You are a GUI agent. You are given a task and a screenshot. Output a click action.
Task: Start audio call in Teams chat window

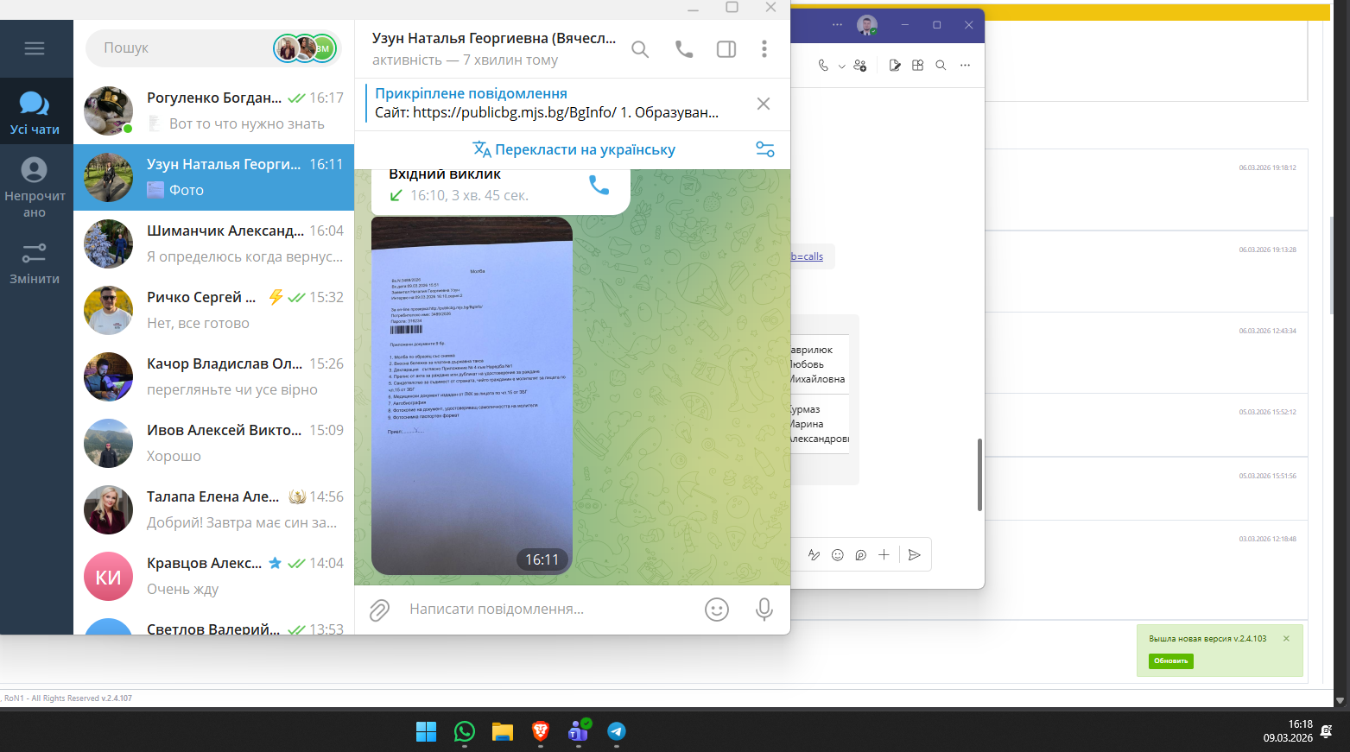(823, 66)
